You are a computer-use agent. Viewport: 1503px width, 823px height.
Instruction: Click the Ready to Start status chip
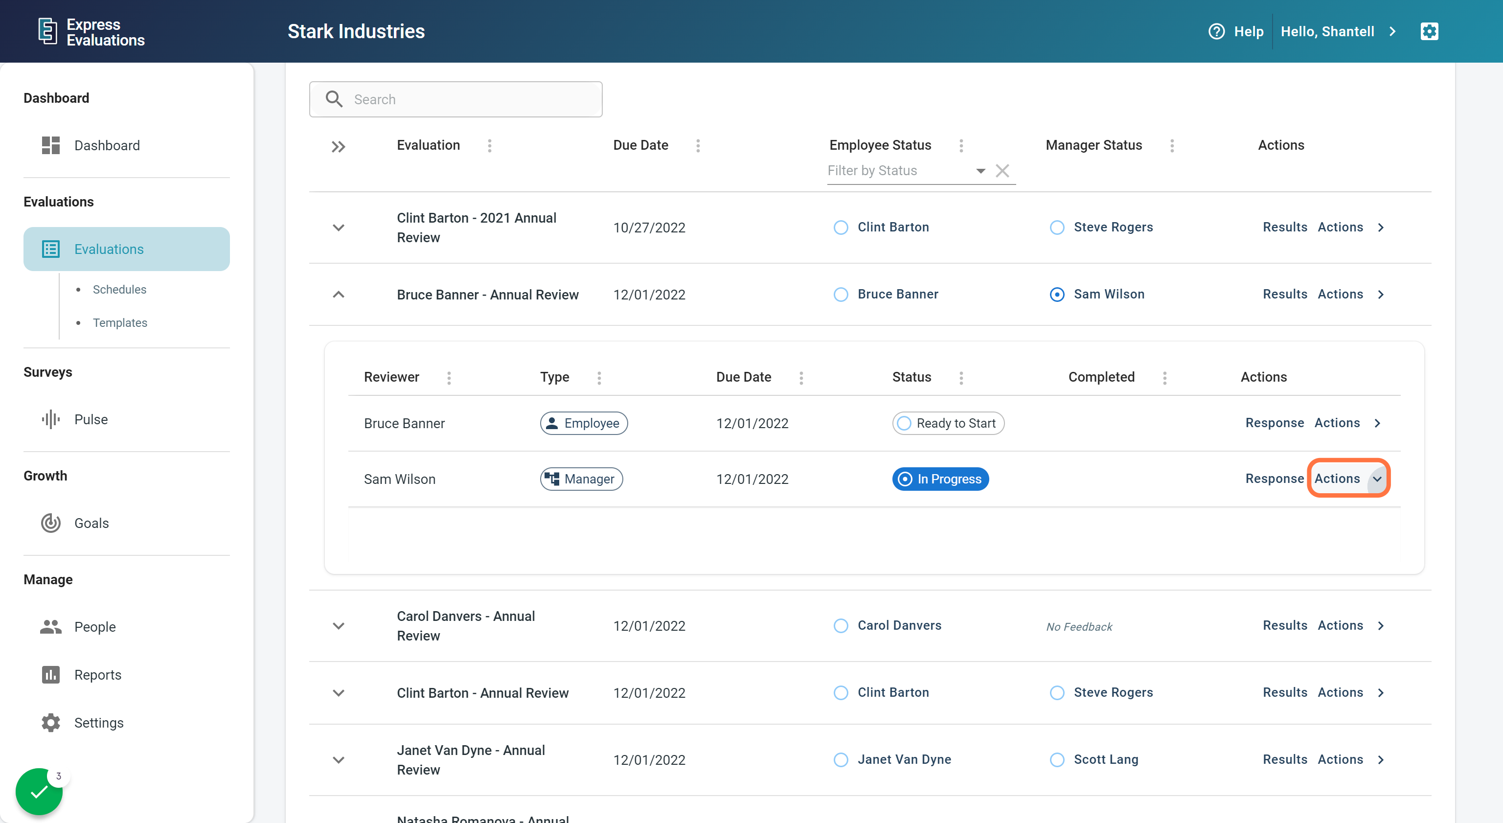tap(948, 423)
